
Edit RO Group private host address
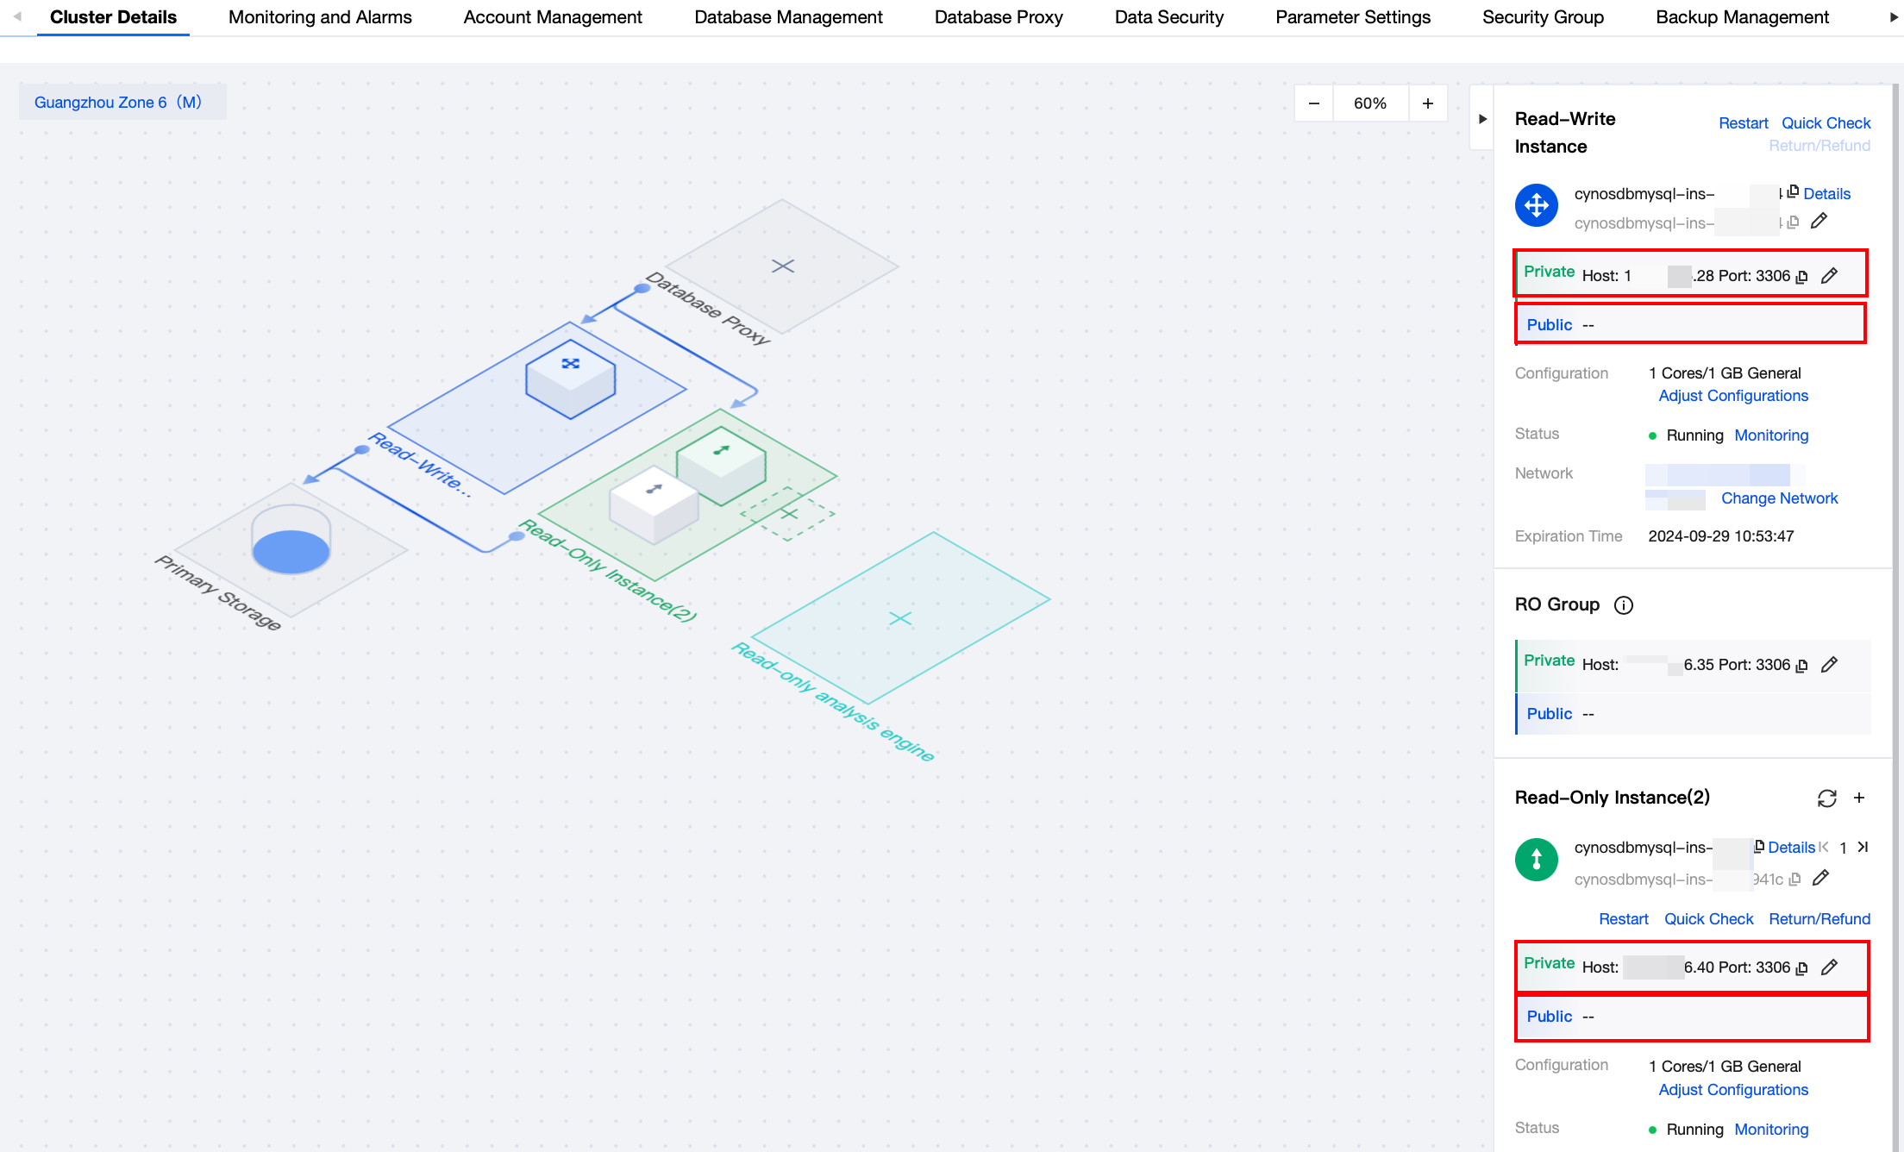coord(1829,665)
